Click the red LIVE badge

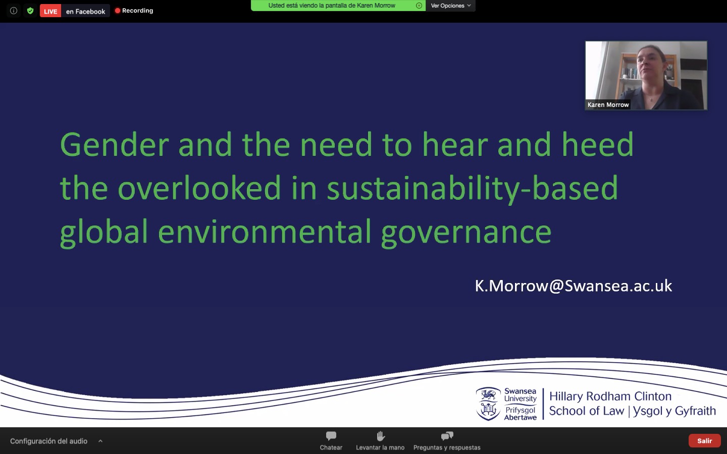click(x=50, y=11)
